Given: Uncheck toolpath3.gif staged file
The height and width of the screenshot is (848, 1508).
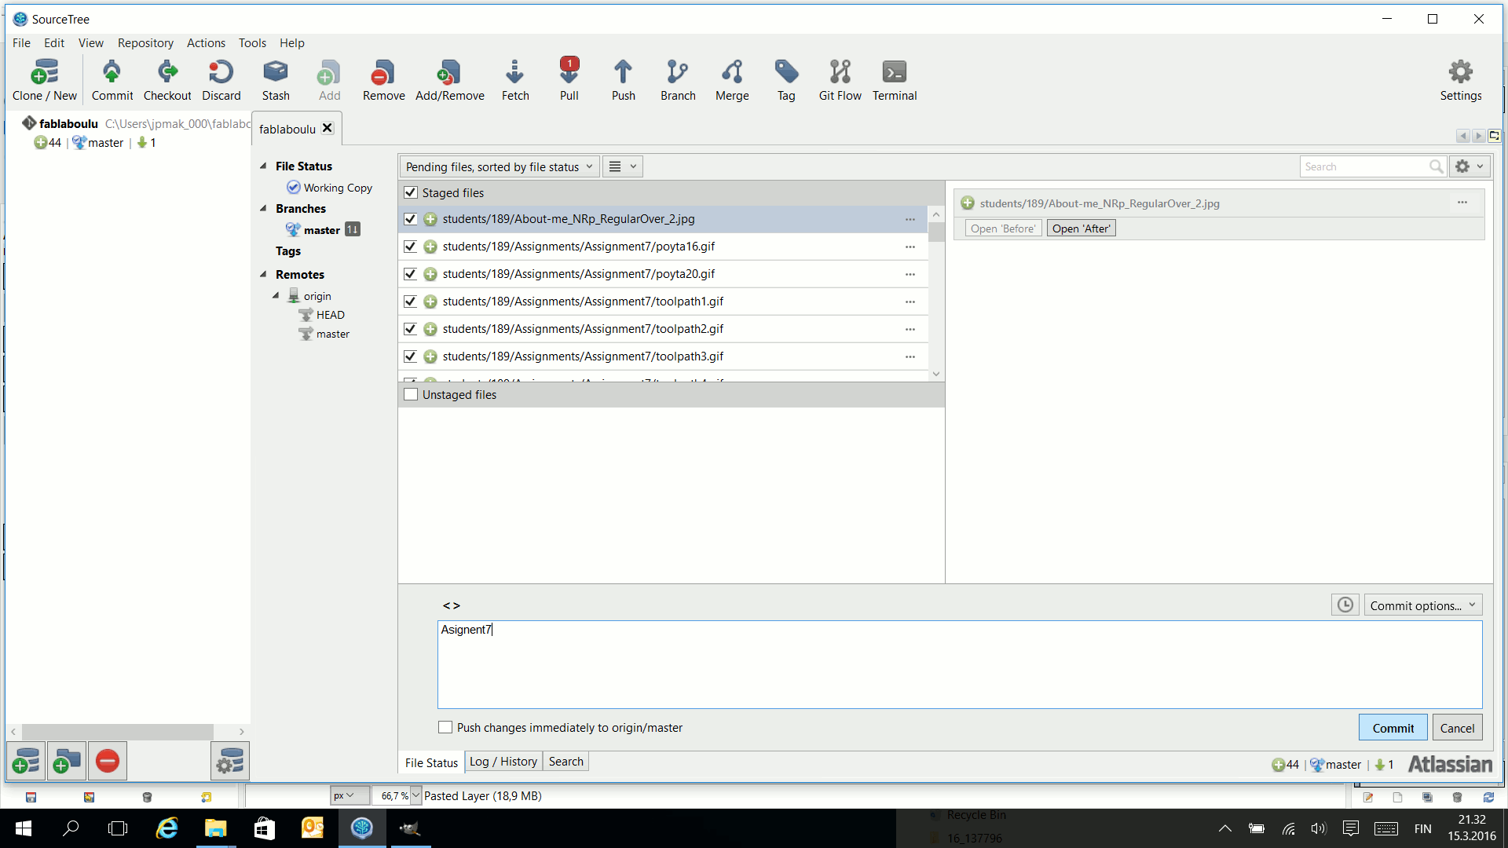Looking at the screenshot, I should coord(410,356).
